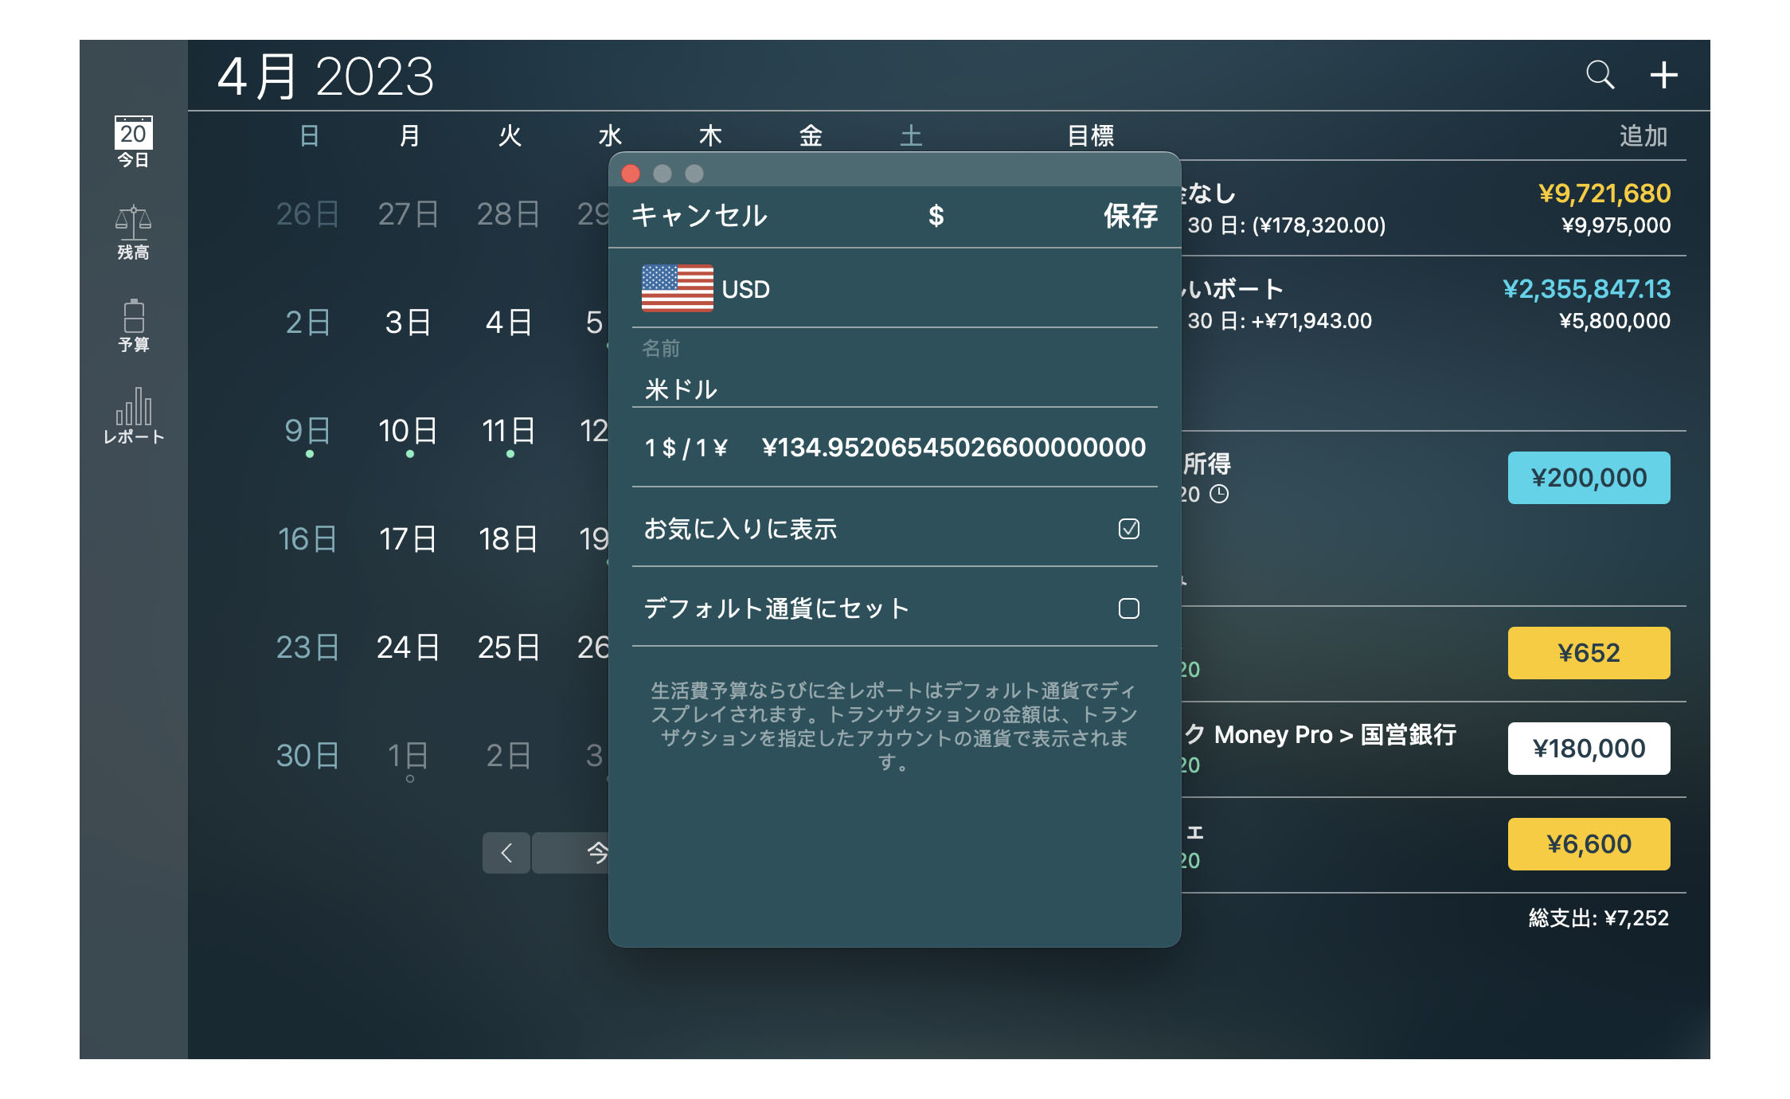Screen dimensions: 1790x1099
Task: Click the ¥2,355,847.13 goal amount
Action: (x=1586, y=289)
